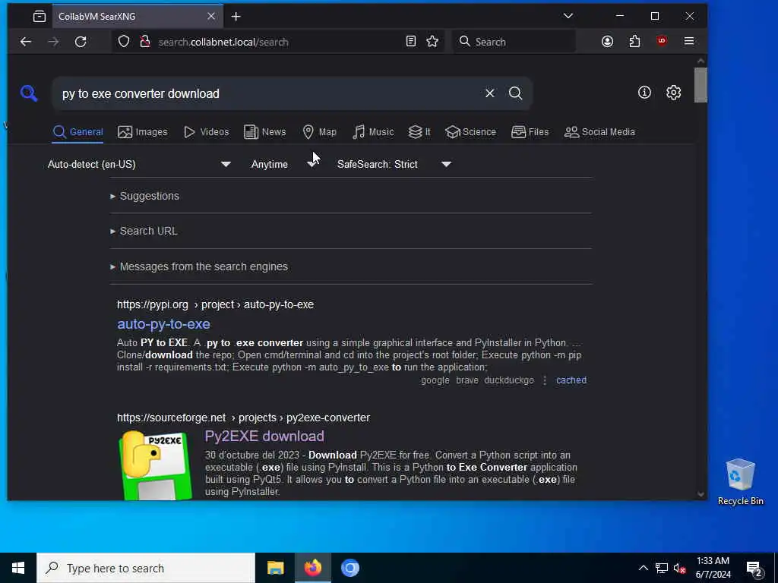This screenshot has height=583, width=778.
Task: Click the Py2EXE floppy disk thumbnail
Action: (x=155, y=465)
